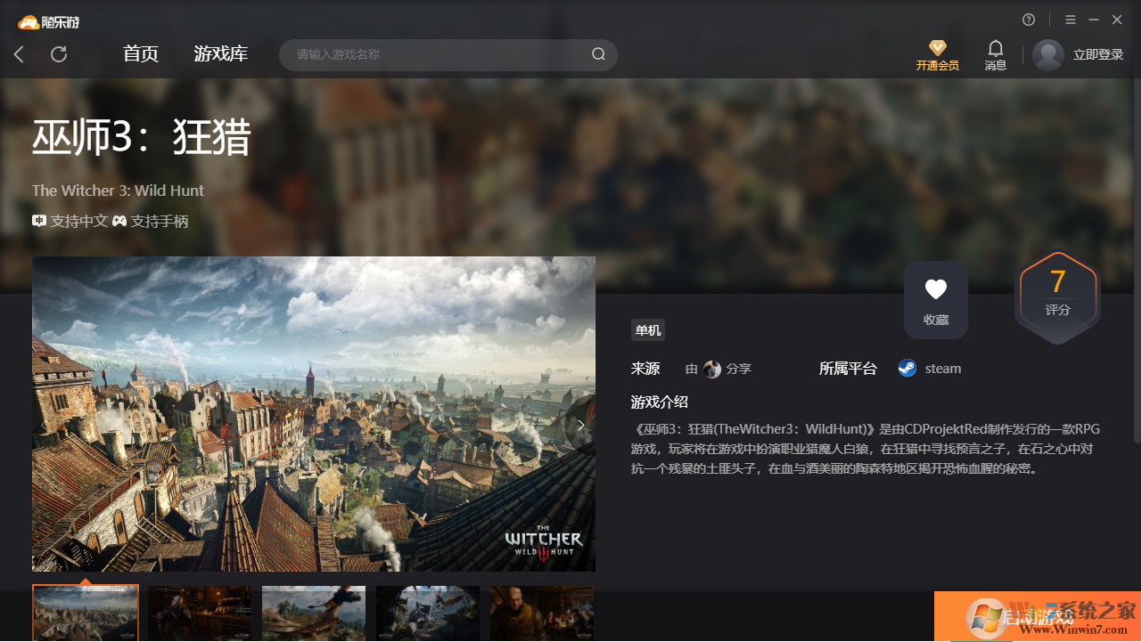Switch to the 首页 tab
1142x642 pixels.
tap(141, 54)
